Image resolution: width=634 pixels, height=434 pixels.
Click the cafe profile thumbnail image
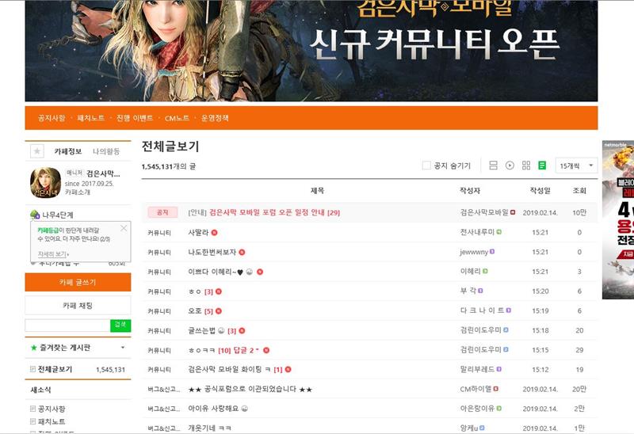click(x=46, y=183)
